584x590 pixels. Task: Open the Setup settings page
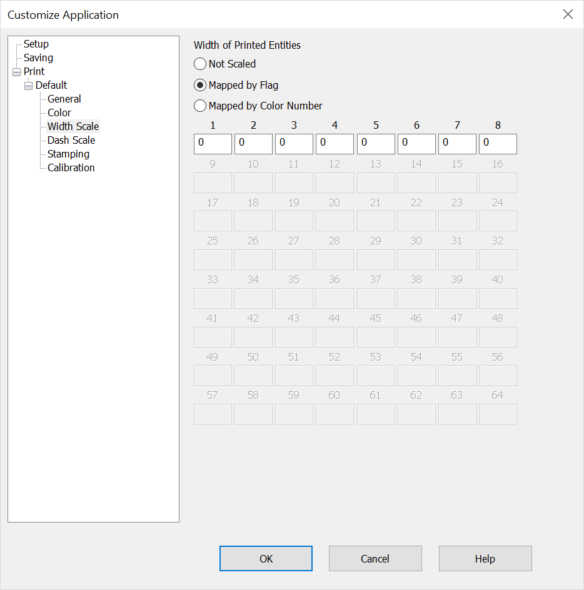coord(37,44)
